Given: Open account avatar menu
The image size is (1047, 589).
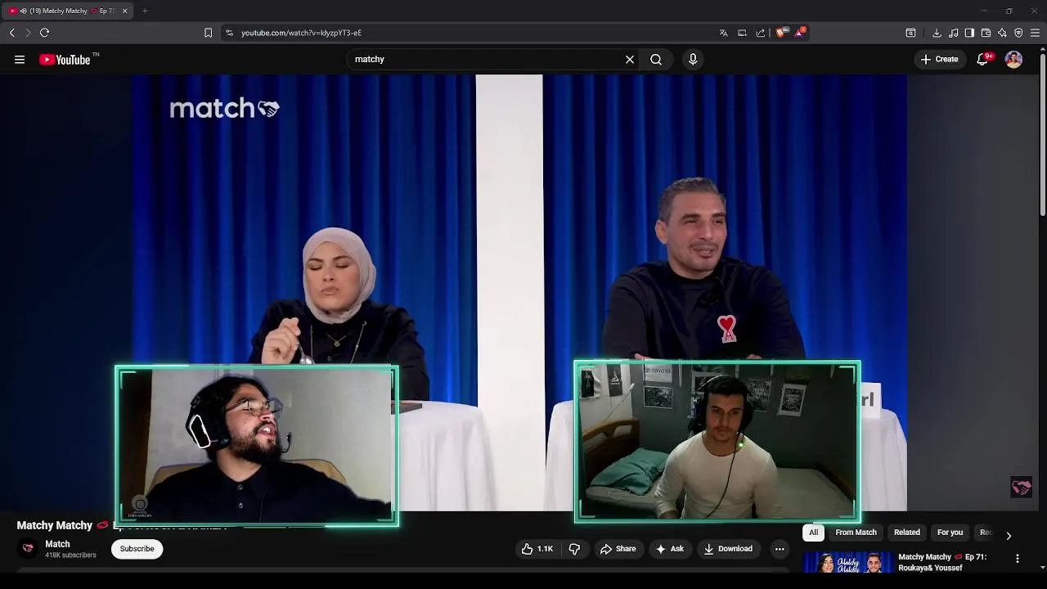Looking at the screenshot, I should (x=1013, y=59).
